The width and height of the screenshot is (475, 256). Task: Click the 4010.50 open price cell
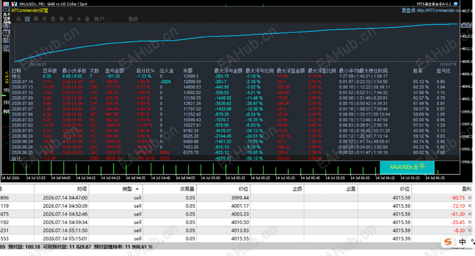[x=240, y=222]
